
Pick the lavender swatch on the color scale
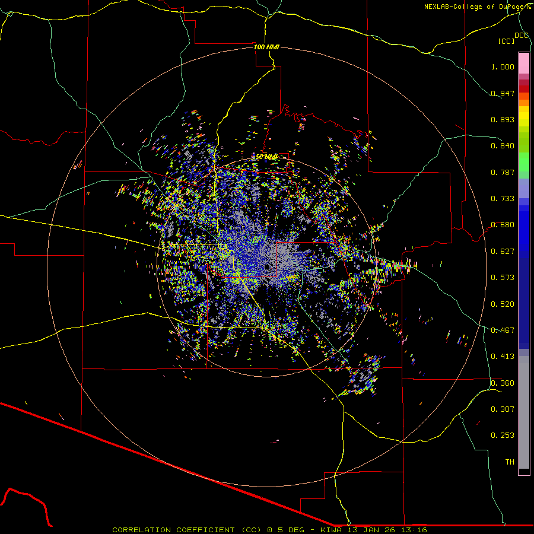[x=524, y=188]
